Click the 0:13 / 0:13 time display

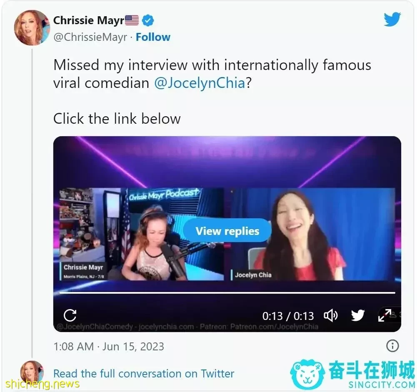(288, 316)
